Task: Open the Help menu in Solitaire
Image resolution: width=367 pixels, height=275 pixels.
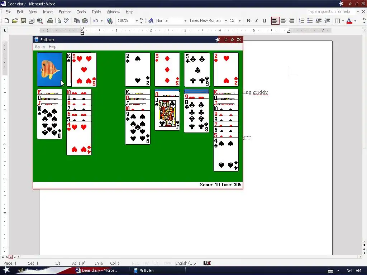Action: point(52,47)
